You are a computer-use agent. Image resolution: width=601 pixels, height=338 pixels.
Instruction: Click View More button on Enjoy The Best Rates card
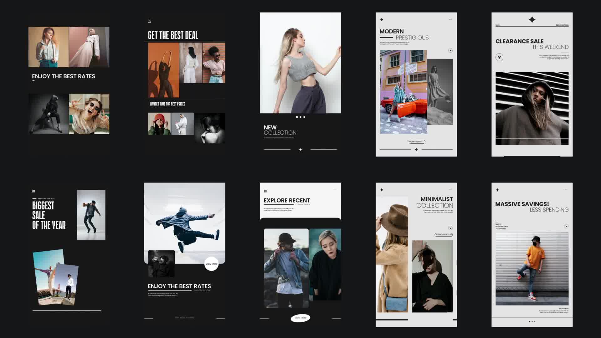[211, 263]
